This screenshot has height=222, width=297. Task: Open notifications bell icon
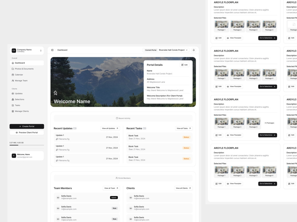pos(194,50)
